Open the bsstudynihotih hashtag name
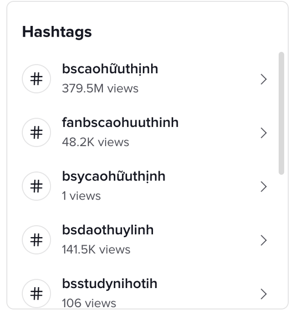The image size is (306, 314). click(110, 284)
